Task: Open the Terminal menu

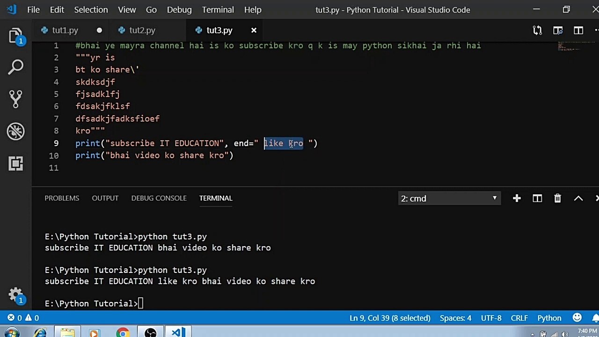Action: [x=218, y=9]
